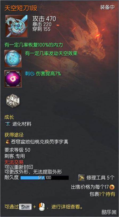The image size is (119, 217).
Task: Click the durability bar showing 51/100
Action: point(44,178)
